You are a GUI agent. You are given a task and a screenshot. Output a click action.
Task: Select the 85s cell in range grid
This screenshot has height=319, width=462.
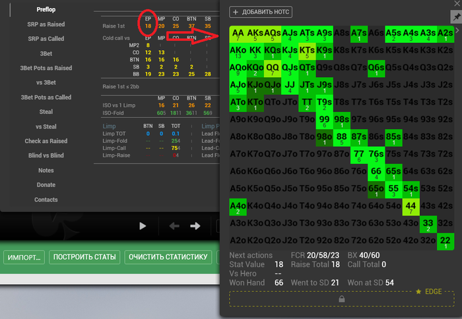click(393, 138)
